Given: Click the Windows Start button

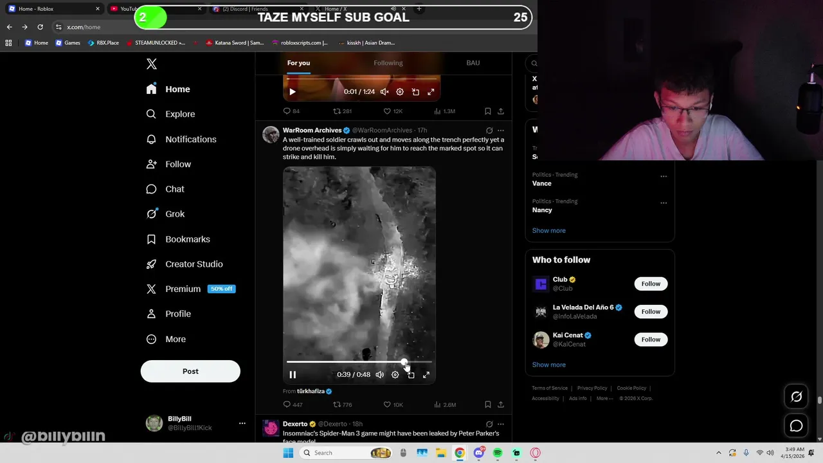Looking at the screenshot, I should 288,453.
